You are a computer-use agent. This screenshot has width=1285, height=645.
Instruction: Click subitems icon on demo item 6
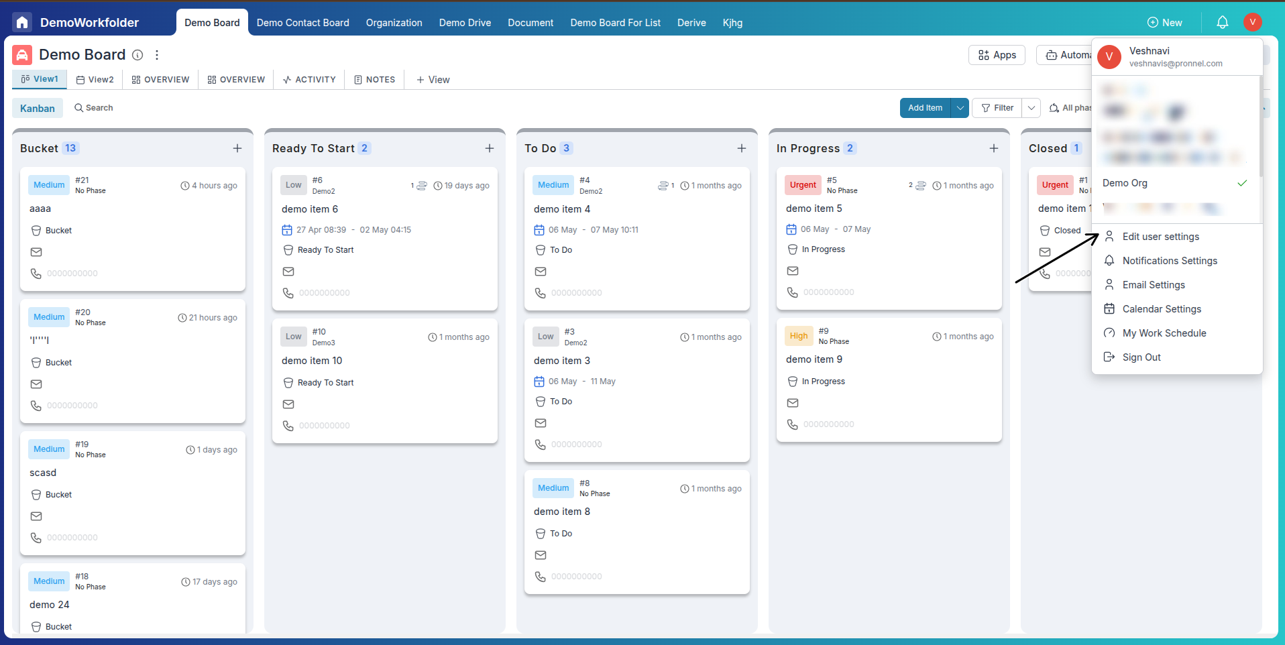click(422, 186)
